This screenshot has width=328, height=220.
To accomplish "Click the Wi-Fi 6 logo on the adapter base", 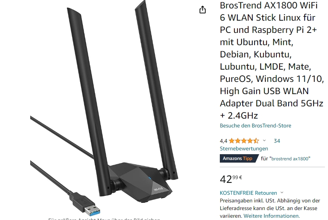I will [158, 189].
